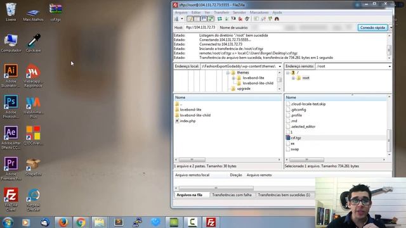Image resolution: width=406 pixels, height=228 pixels.
Task: Select csf.tgz in remote file list
Action: click(296, 138)
